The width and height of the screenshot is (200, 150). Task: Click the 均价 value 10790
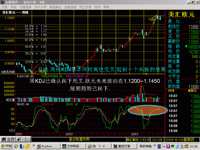click(x=193, y=51)
